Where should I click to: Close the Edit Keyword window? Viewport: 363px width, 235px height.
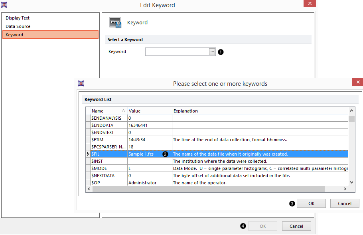click(x=309, y=4)
